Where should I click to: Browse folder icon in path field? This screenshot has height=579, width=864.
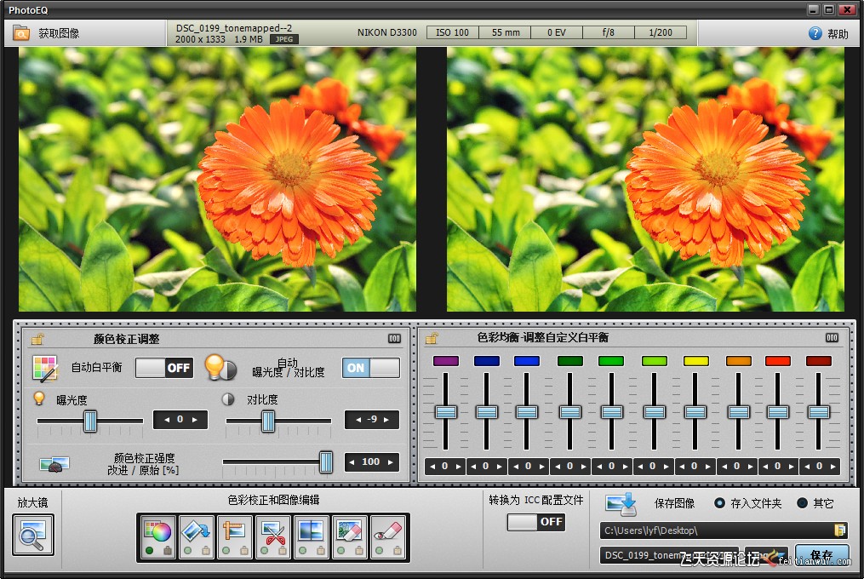[x=840, y=530]
